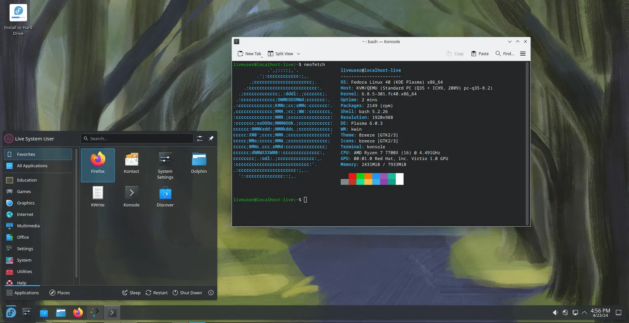629x323 pixels.
Task: Click the globe icon in the system tray
Action: coord(565,313)
